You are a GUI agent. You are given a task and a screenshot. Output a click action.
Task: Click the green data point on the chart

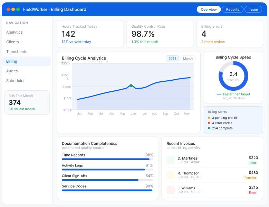(131, 85)
